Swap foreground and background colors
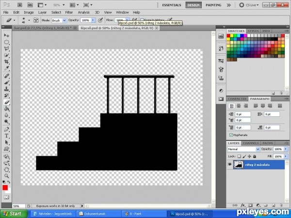Screen dimensions: 291x218 [x=9, y=182]
